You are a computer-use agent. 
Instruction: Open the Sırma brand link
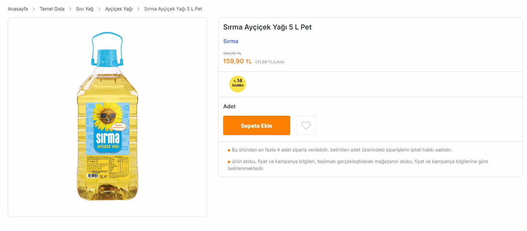(x=231, y=41)
